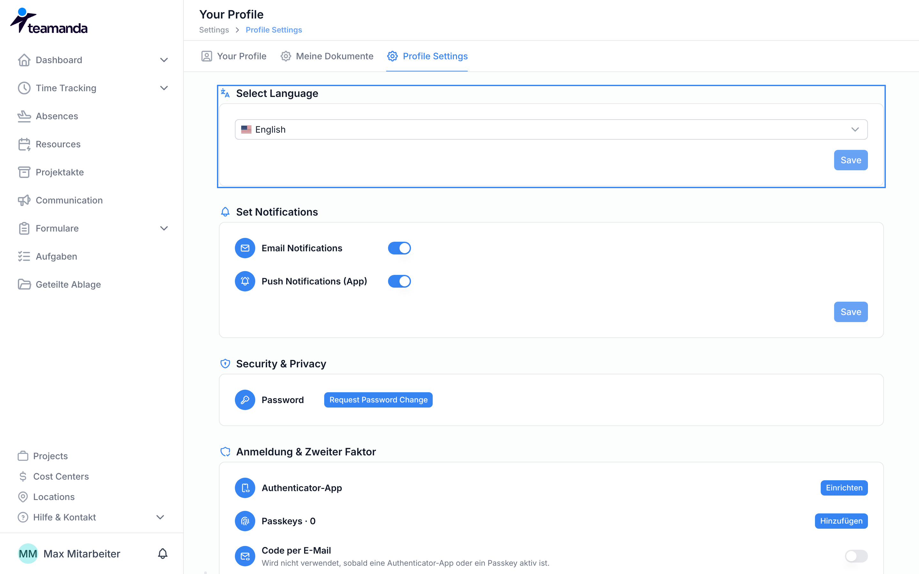This screenshot has width=919, height=574.
Task: Click Request Password Change button
Action: click(378, 400)
